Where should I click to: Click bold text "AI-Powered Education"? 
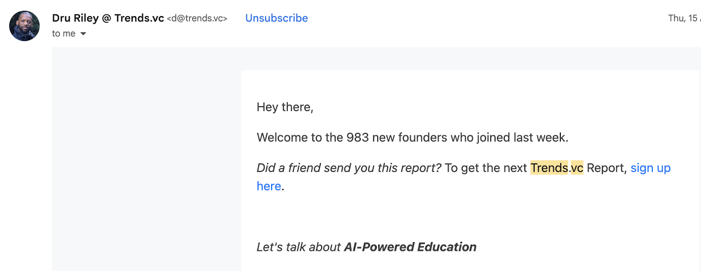[410, 247]
